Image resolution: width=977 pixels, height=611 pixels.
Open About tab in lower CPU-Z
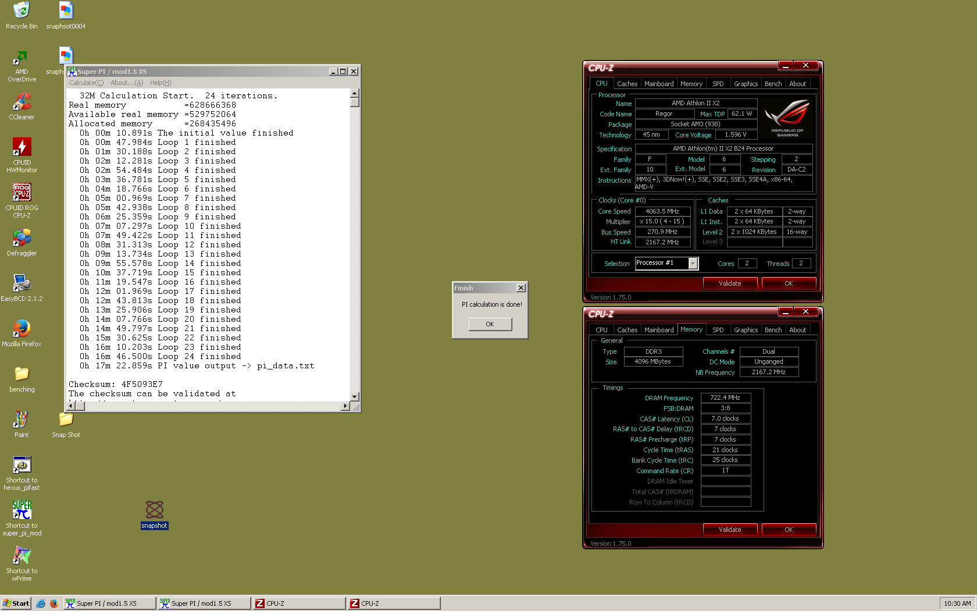(x=797, y=330)
